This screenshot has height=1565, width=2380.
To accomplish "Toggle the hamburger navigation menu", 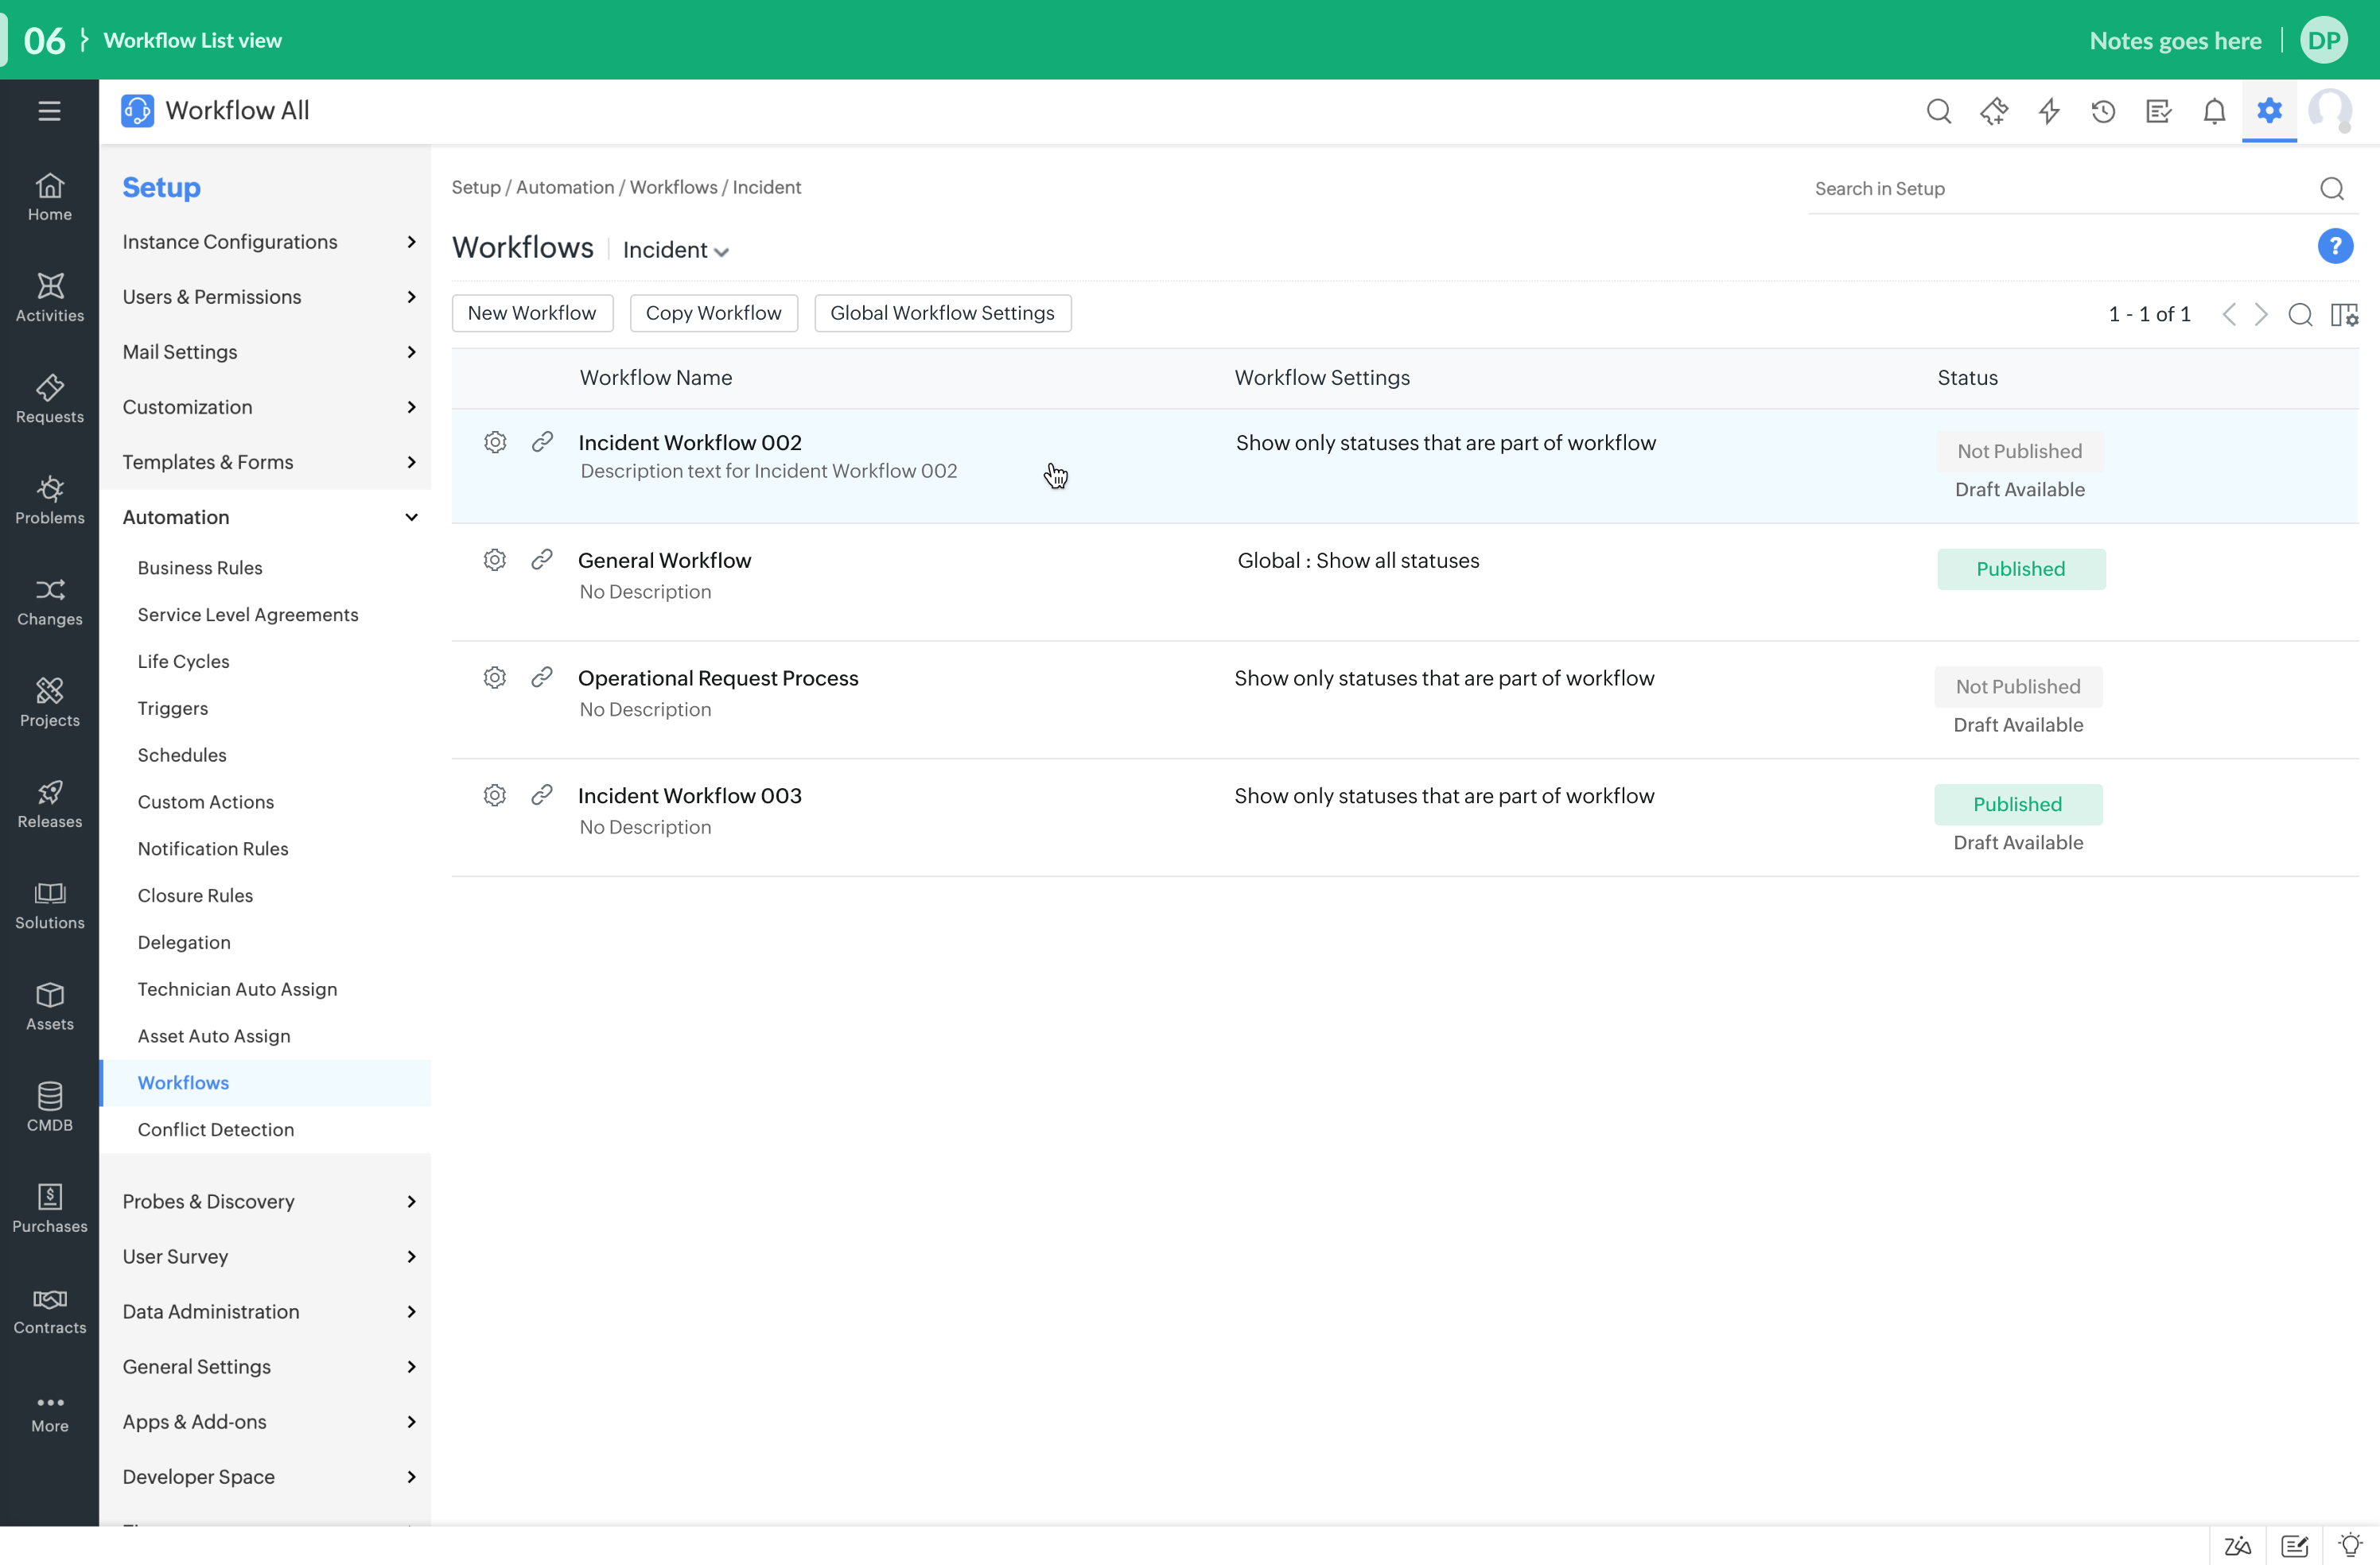I will click(50, 111).
